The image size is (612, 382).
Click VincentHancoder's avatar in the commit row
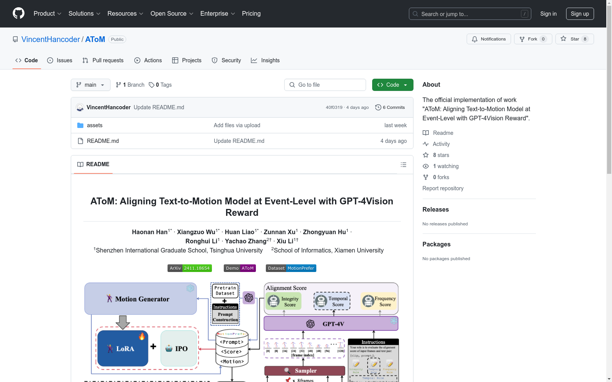80,107
